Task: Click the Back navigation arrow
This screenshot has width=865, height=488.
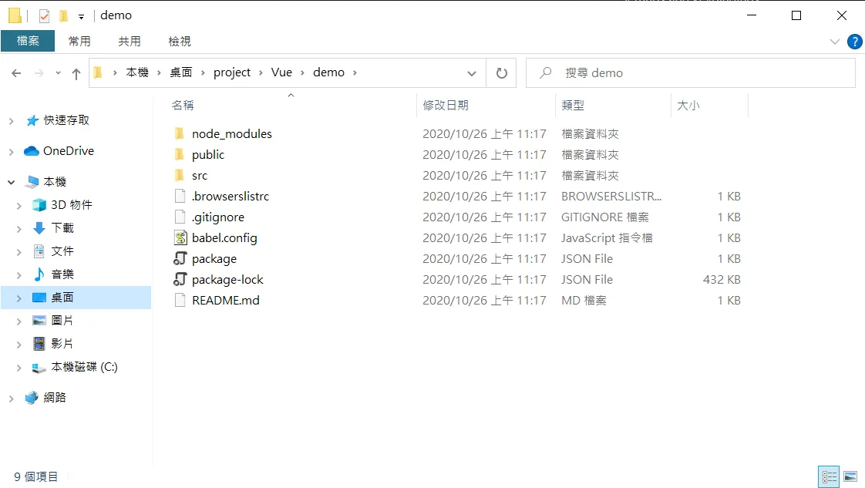Action: (16, 73)
